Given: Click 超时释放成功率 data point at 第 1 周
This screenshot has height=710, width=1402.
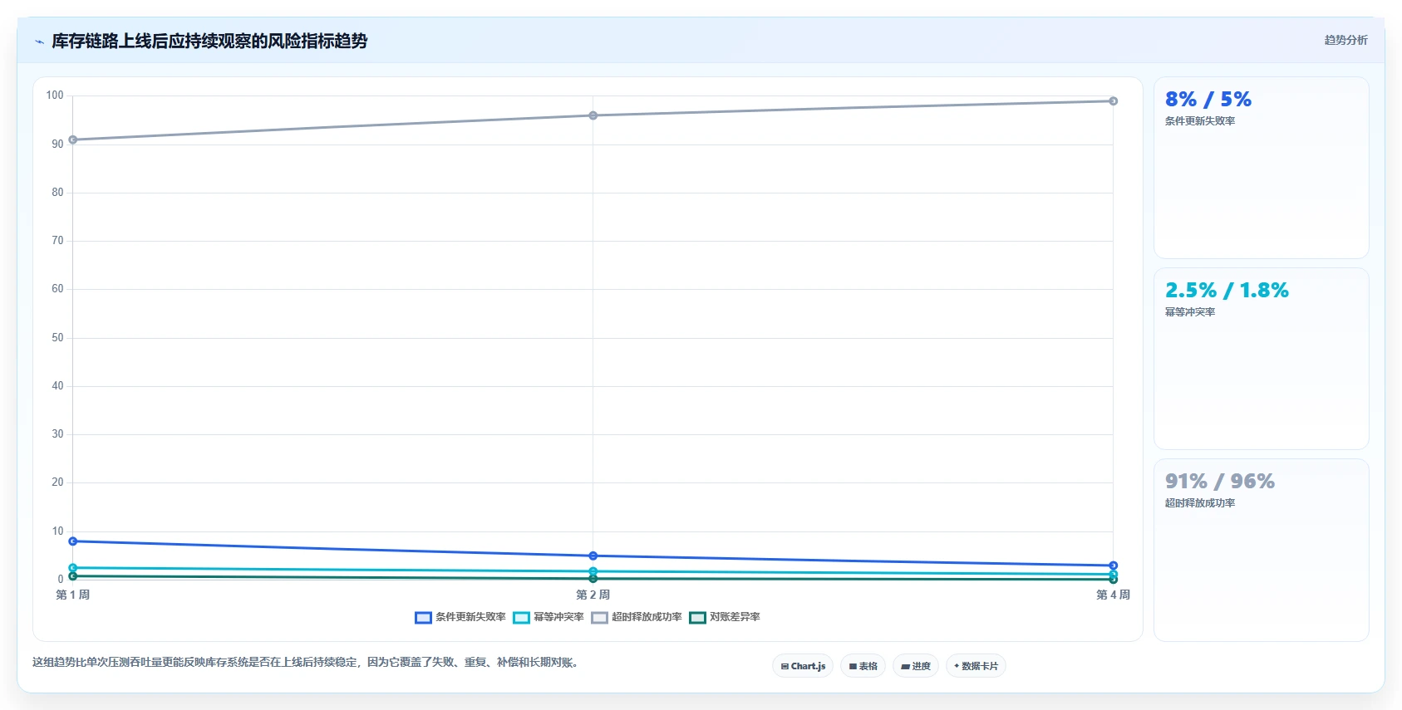Looking at the screenshot, I should (73, 140).
